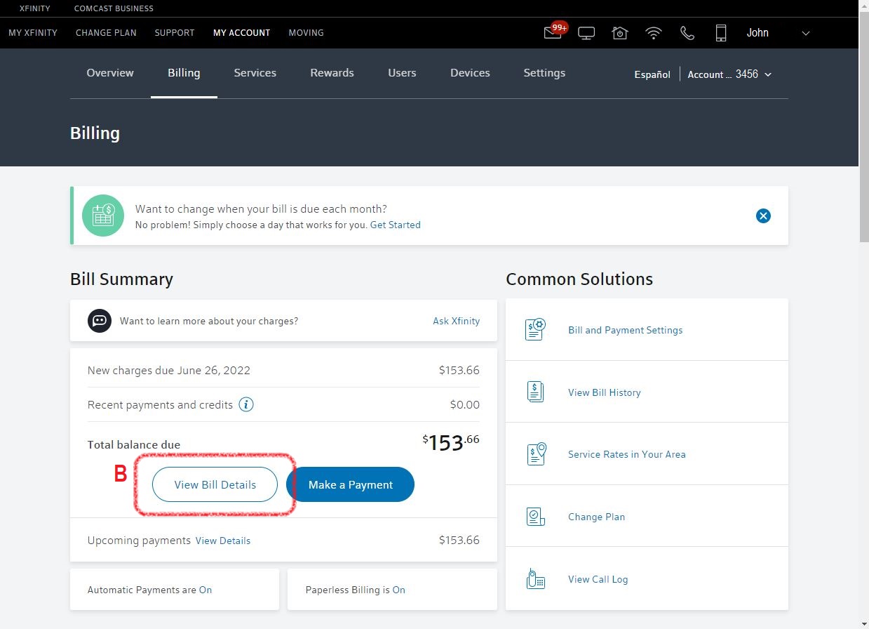Expand the John user dropdown
The image size is (869, 629).
[x=805, y=33]
